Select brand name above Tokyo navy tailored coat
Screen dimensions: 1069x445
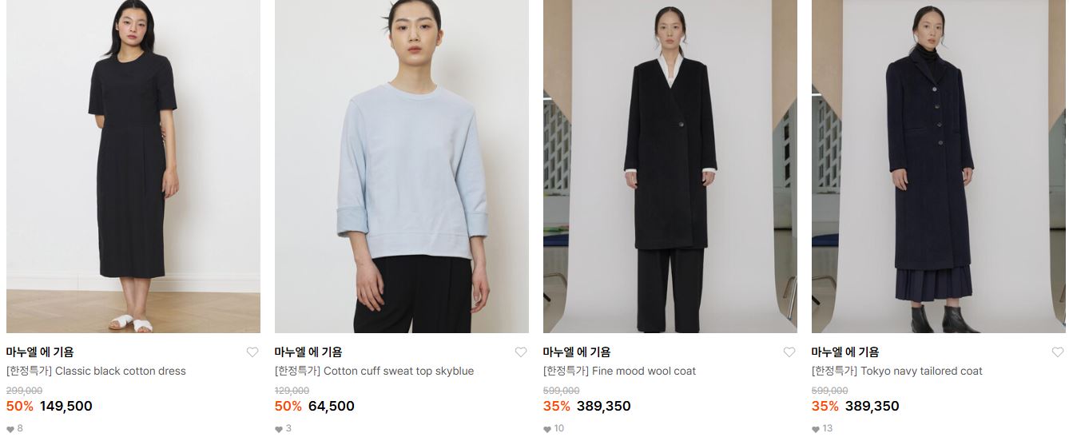tap(845, 352)
